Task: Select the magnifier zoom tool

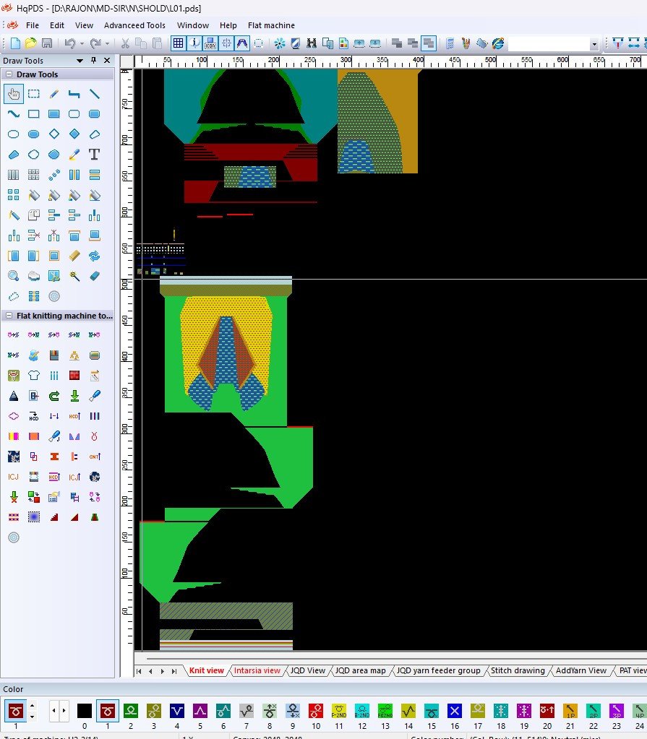Action: pyautogui.click(x=13, y=276)
